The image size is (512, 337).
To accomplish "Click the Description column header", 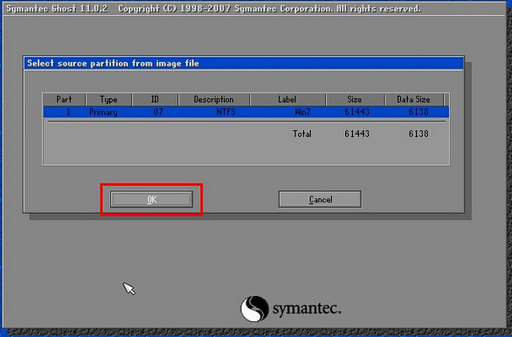I will [213, 100].
